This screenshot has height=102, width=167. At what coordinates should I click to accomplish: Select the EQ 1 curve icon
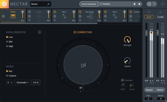pyautogui.click(x=64, y=16)
